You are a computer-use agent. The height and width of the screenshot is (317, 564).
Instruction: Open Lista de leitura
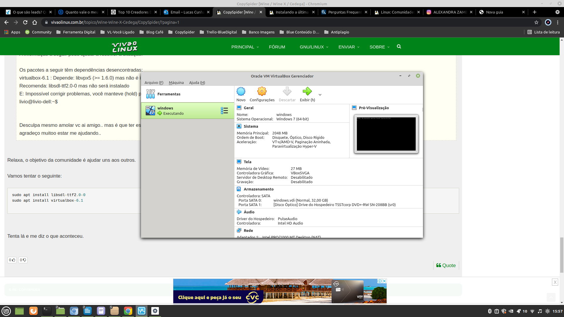(544, 32)
